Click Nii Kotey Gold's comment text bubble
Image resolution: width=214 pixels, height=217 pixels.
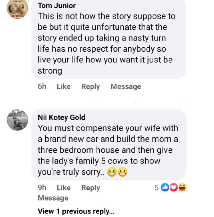[x=108, y=150]
